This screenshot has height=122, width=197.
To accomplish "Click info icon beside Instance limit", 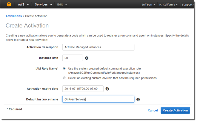I will click(87, 58).
